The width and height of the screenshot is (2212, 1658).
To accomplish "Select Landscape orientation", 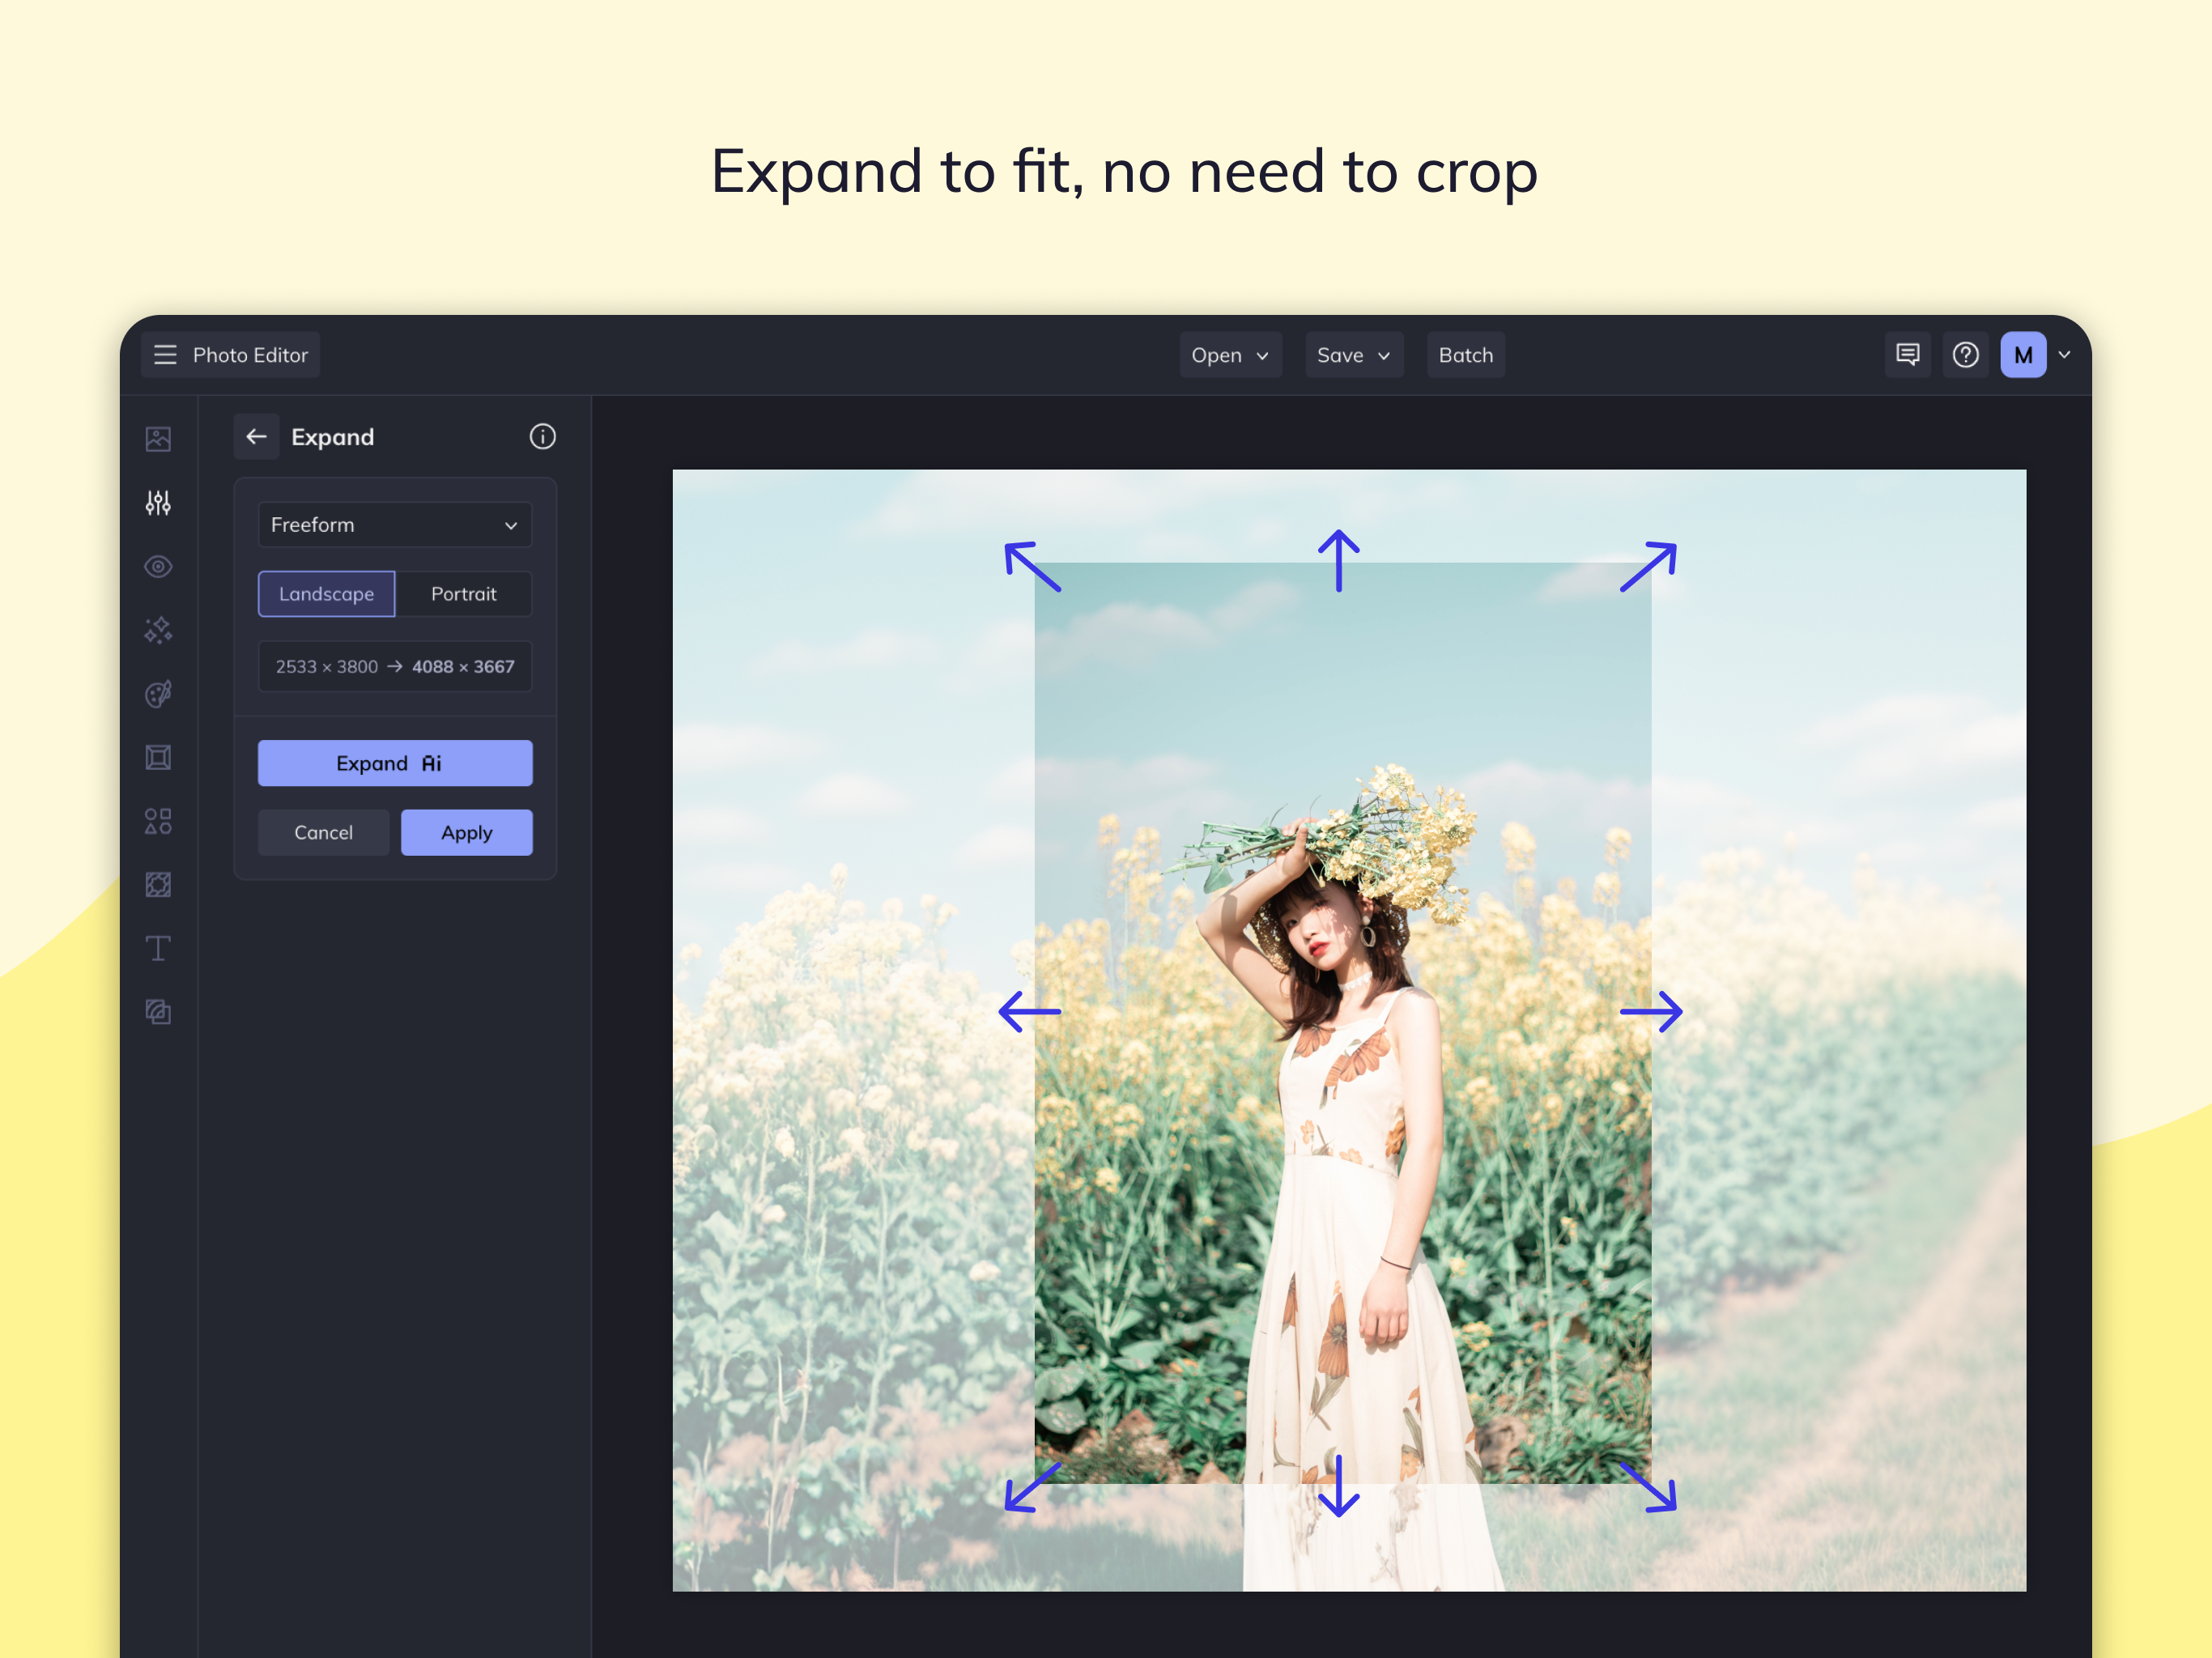I will [x=326, y=594].
